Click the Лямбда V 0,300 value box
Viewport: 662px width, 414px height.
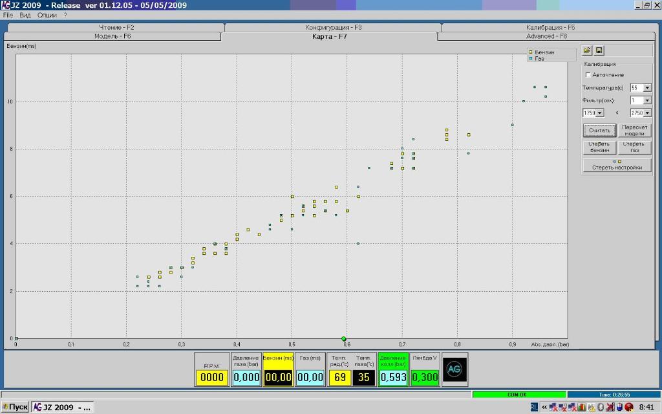click(425, 377)
